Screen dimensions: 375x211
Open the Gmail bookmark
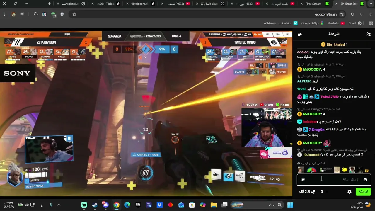click(355, 23)
